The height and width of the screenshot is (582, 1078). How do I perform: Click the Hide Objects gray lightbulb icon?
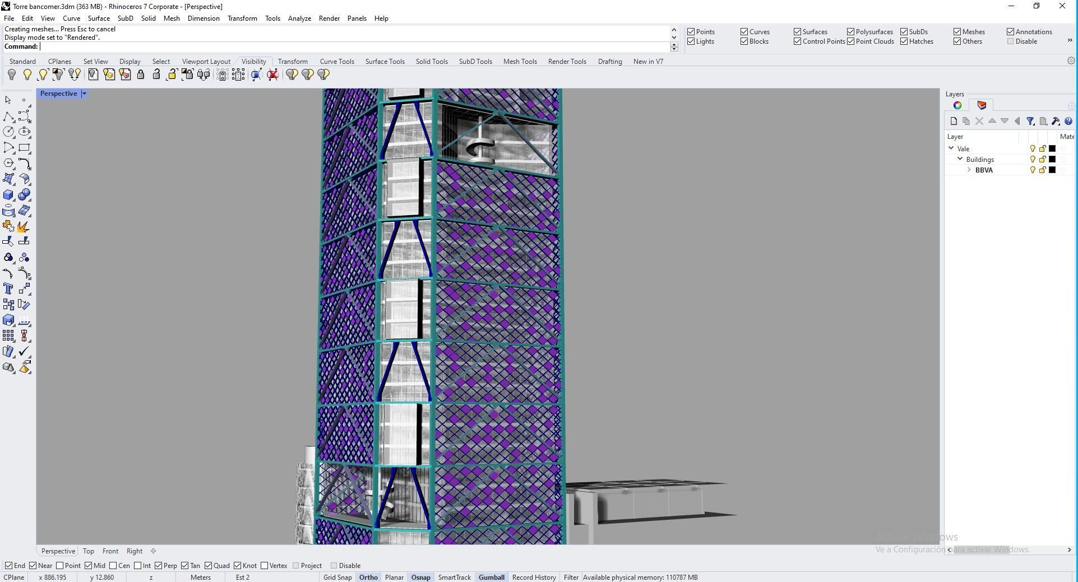[12, 75]
